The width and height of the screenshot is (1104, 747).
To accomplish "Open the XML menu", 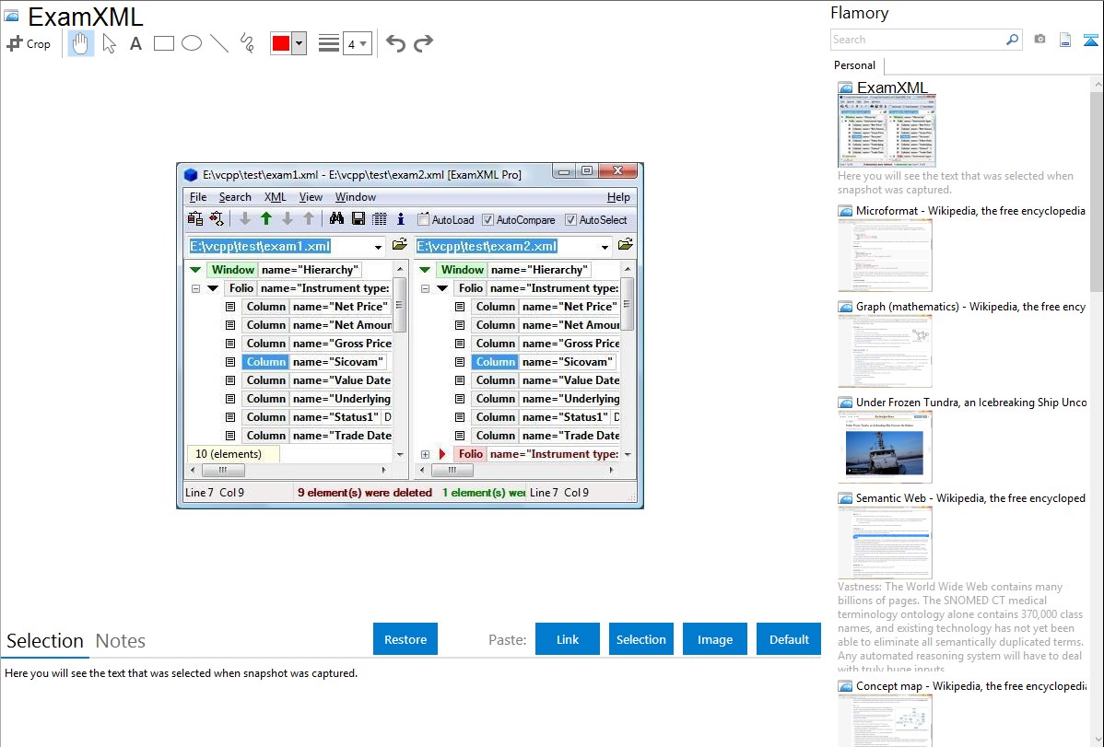I will (x=276, y=197).
